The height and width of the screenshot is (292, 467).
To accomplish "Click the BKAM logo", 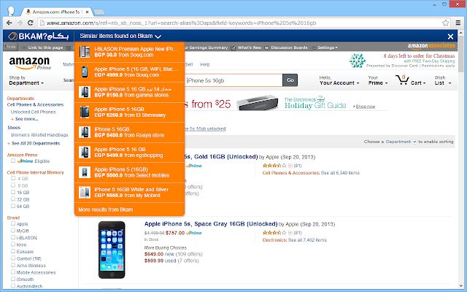I will [x=39, y=36].
